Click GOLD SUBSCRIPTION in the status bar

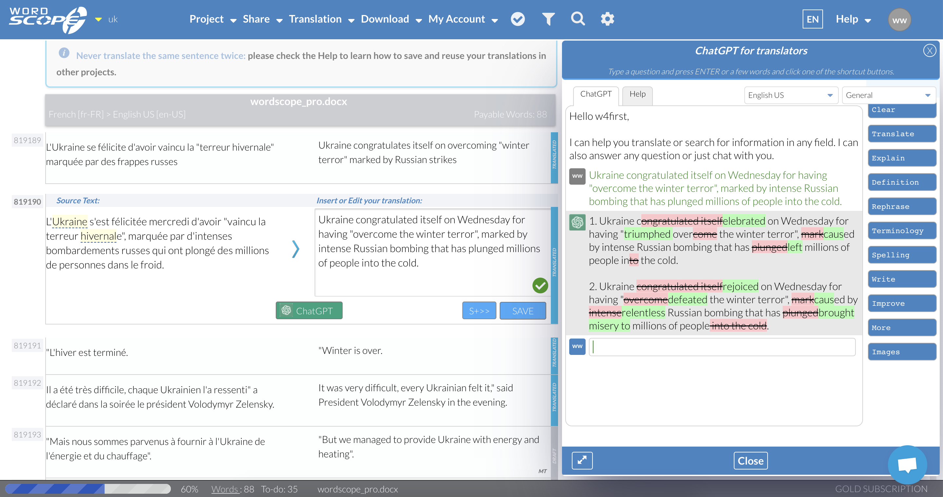[x=881, y=489]
